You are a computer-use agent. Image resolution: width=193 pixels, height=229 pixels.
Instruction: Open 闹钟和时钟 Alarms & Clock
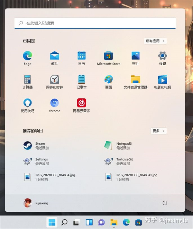54,82
